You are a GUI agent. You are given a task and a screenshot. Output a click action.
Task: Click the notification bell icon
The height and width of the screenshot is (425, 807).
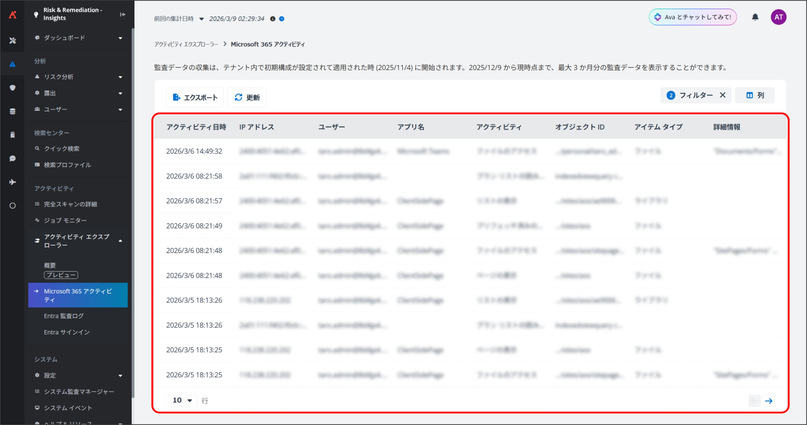755,17
